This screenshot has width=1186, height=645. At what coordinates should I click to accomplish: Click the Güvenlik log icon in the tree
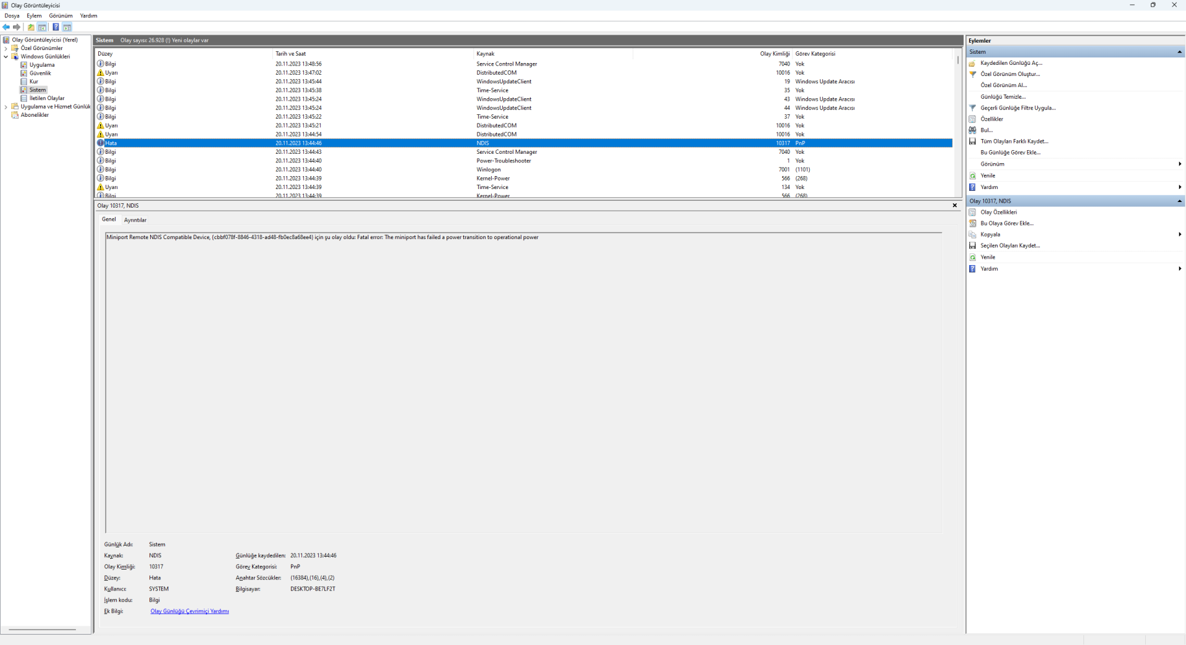[24, 74]
